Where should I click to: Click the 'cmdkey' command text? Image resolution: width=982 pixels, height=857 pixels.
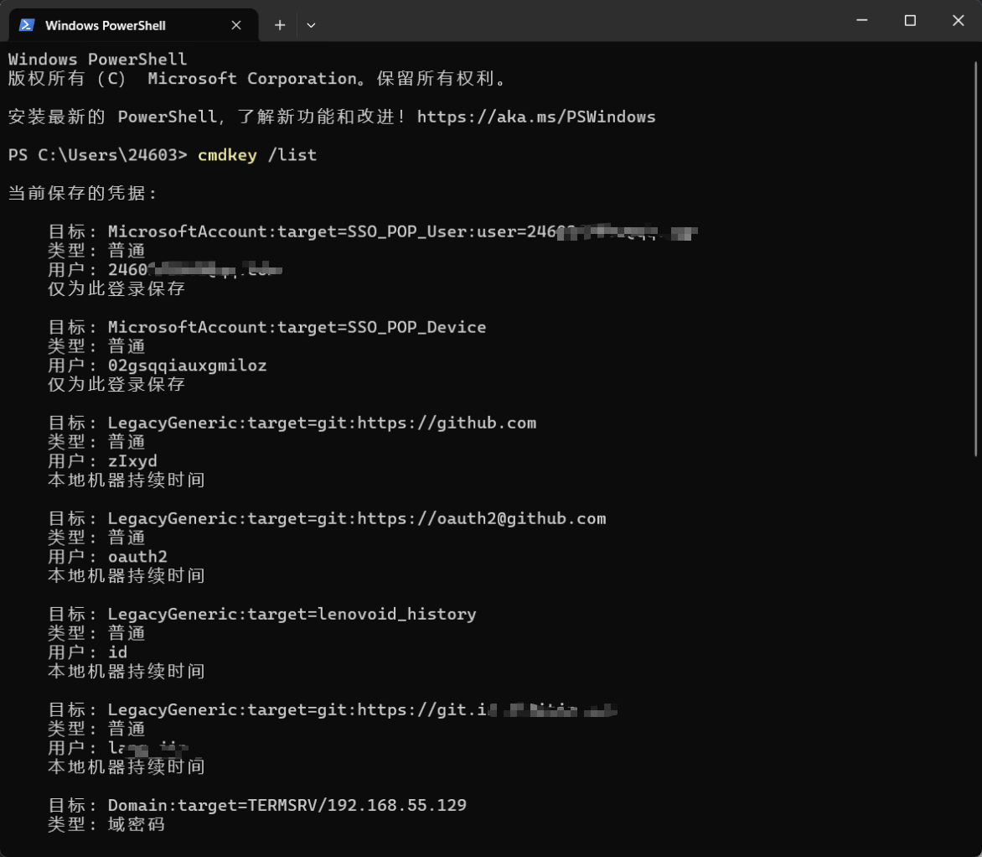coord(227,155)
